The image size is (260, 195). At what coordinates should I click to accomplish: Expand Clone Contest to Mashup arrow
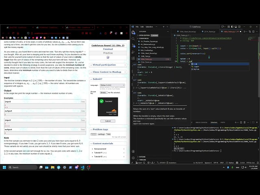pos(125,72)
